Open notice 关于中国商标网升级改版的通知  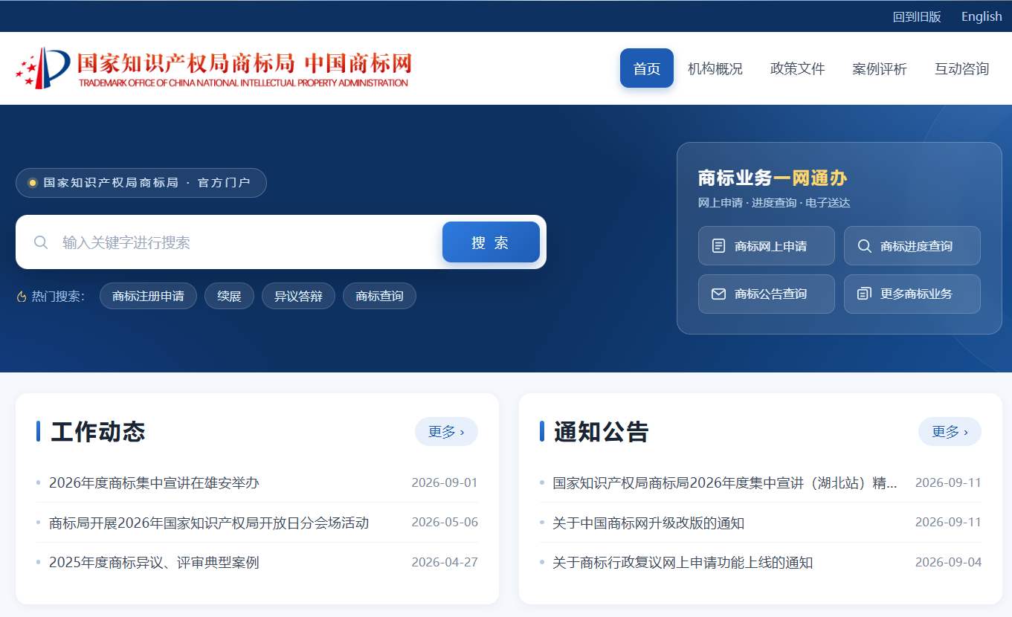tap(648, 523)
